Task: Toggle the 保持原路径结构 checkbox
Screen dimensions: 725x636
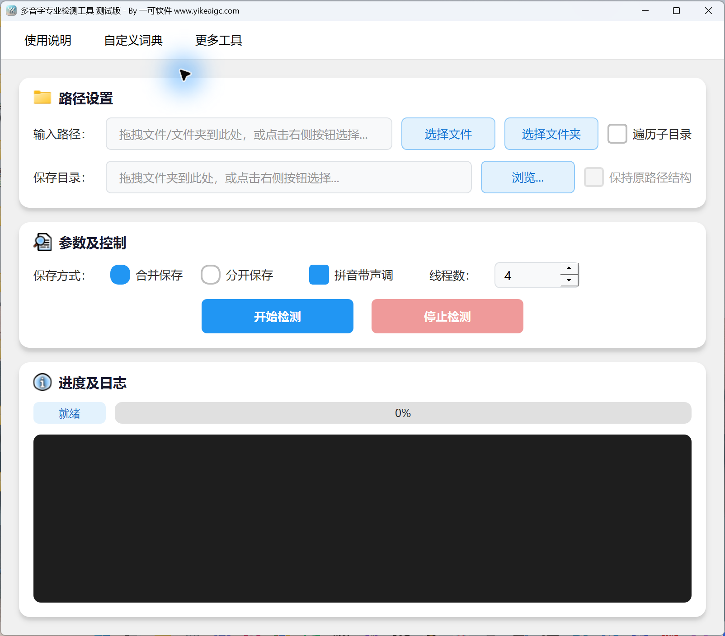Action: (x=594, y=177)
